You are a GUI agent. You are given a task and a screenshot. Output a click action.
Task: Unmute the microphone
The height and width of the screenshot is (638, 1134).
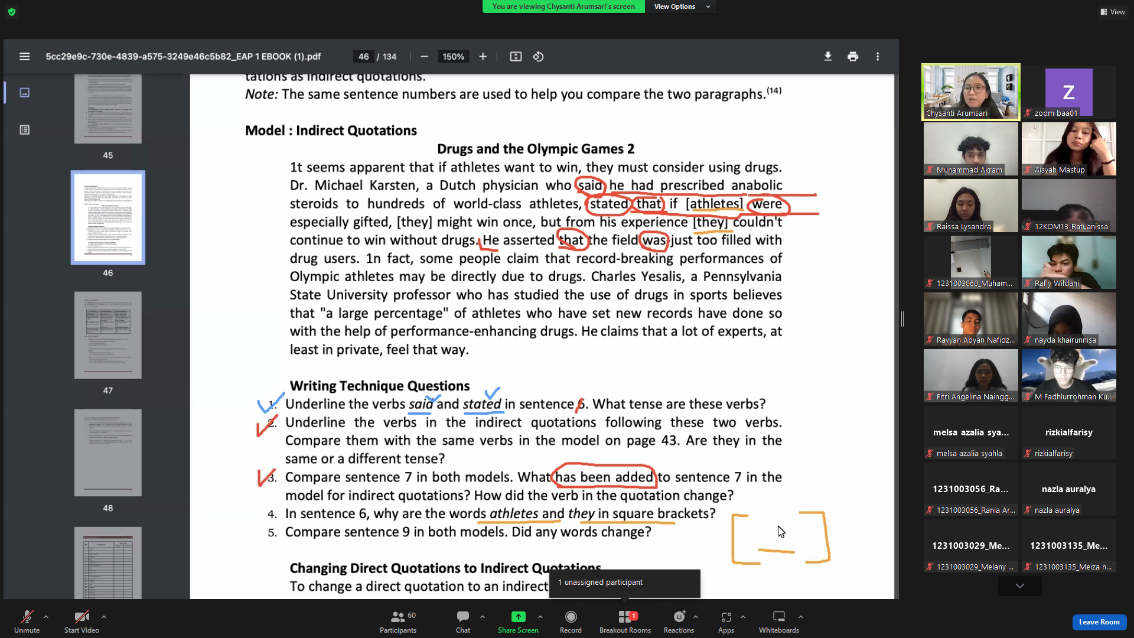tap(27, 622)
